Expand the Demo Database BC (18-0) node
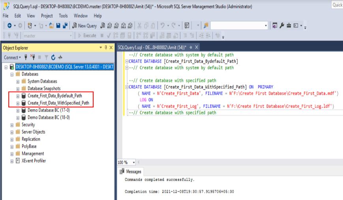The width and height of the screenshot is (343, 200). pos(18,118)
